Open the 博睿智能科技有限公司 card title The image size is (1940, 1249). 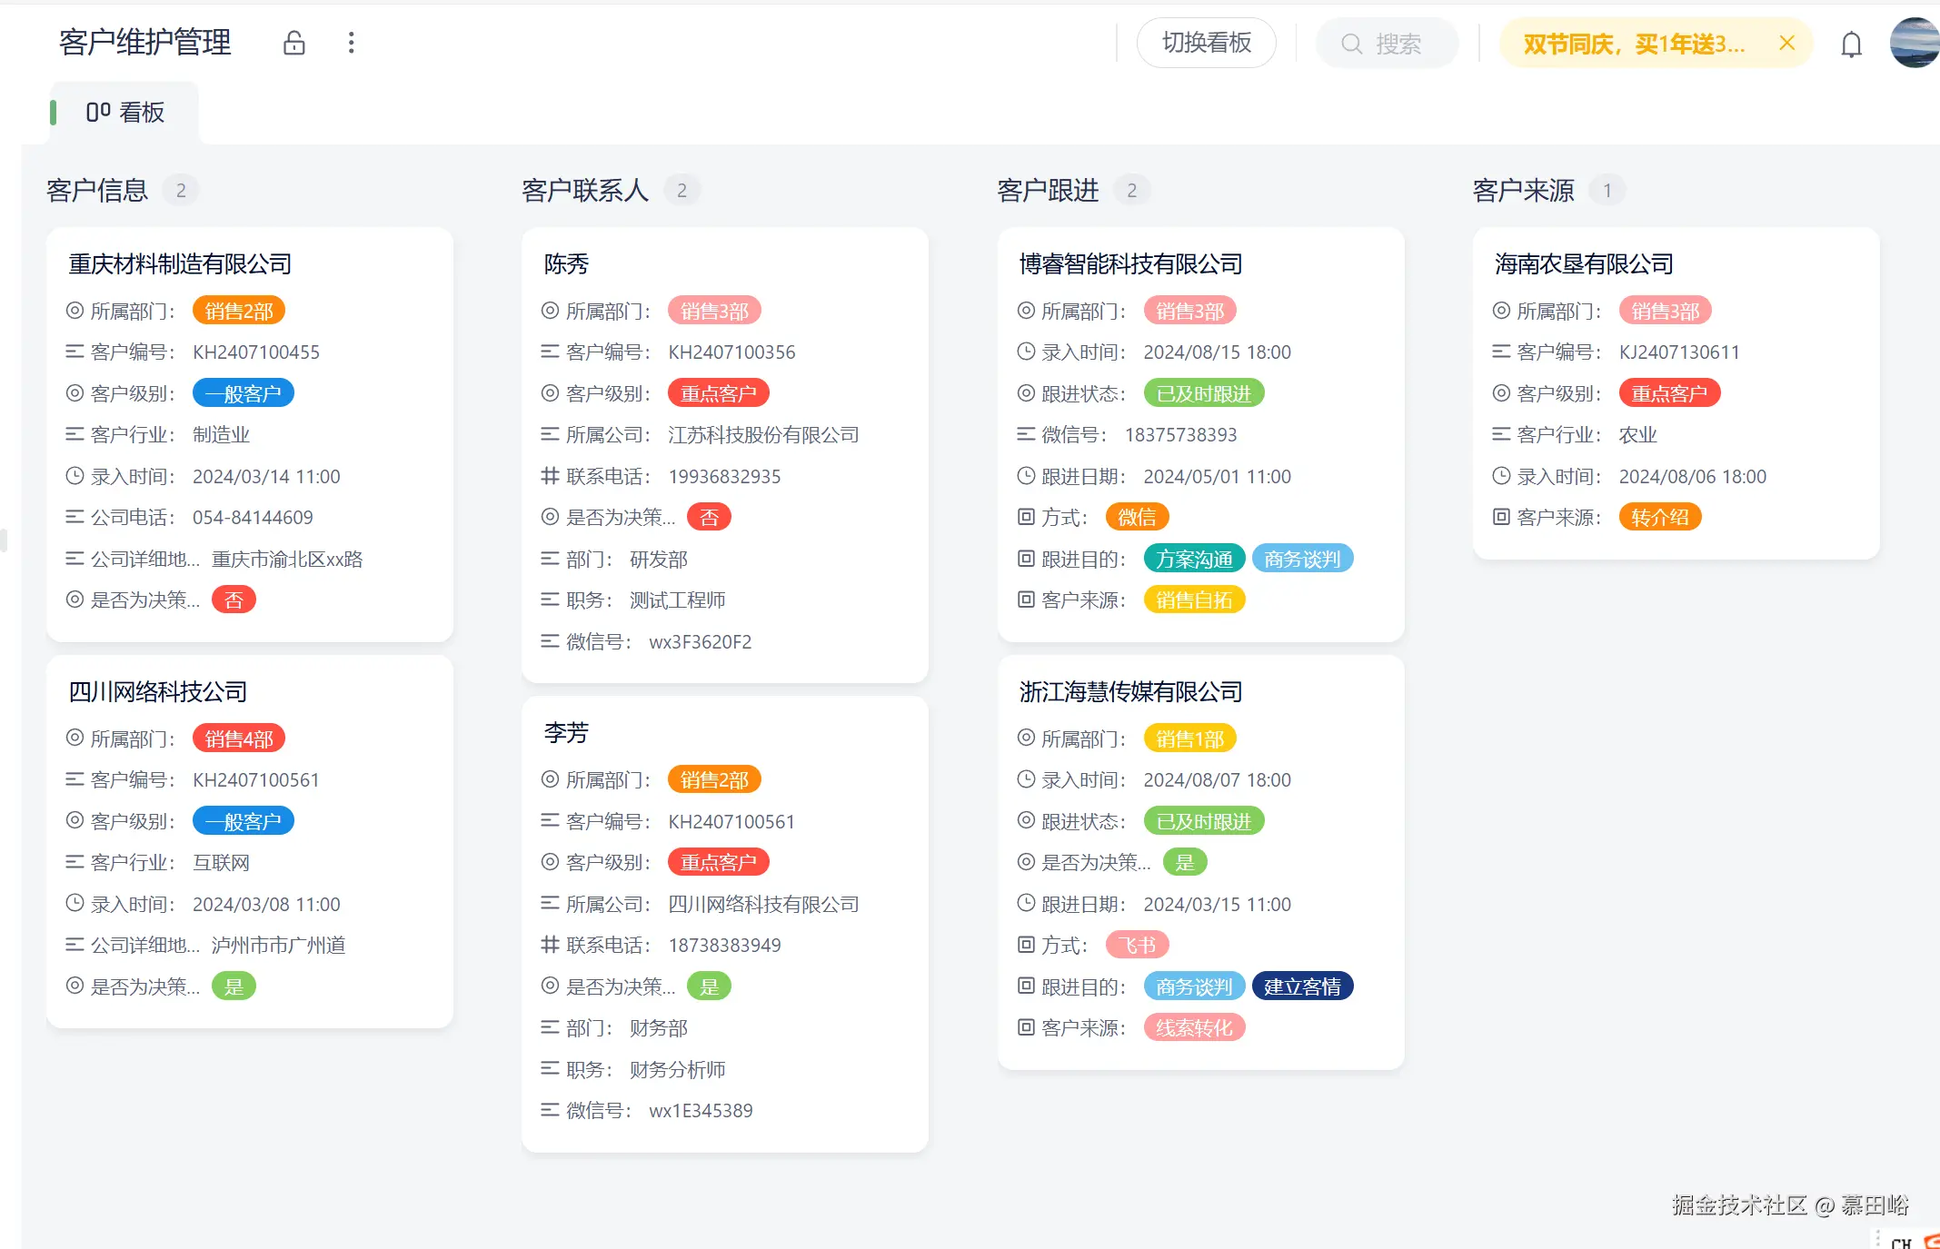[1130, 263]
